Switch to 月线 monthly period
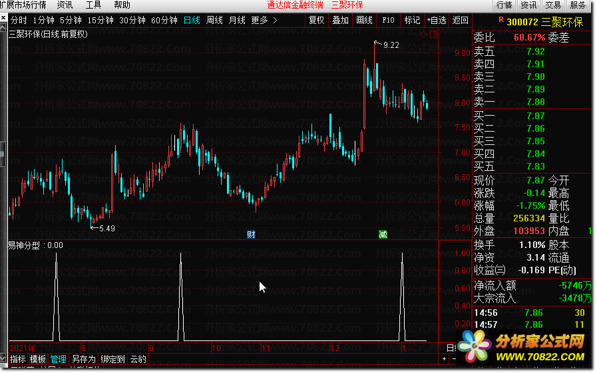The height and width of the screenshot is (373, 597). click(x=237, y=20)
